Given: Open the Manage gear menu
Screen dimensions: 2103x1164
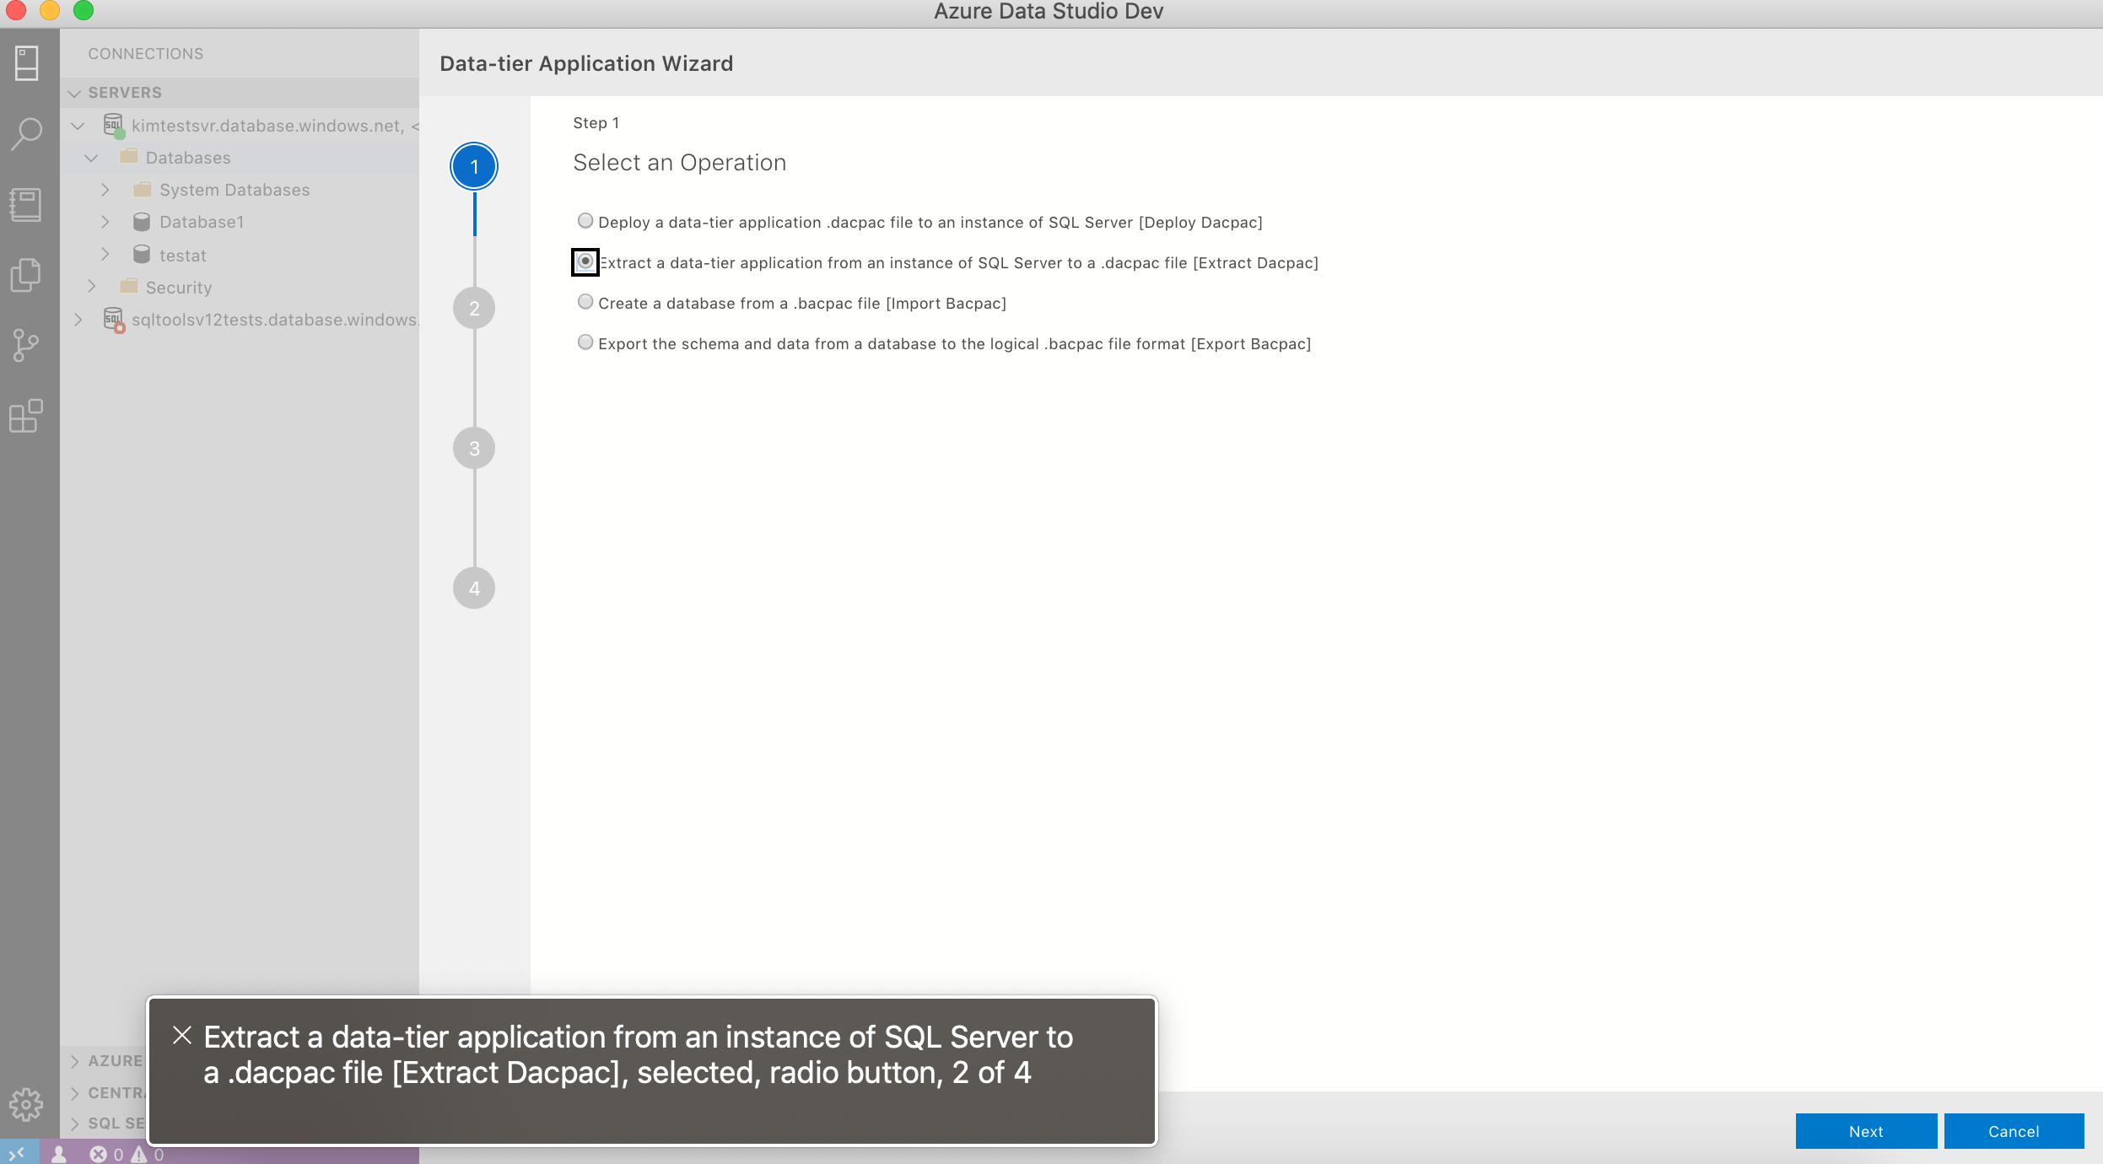Looking at the screenshot, I should point(26,1104).
